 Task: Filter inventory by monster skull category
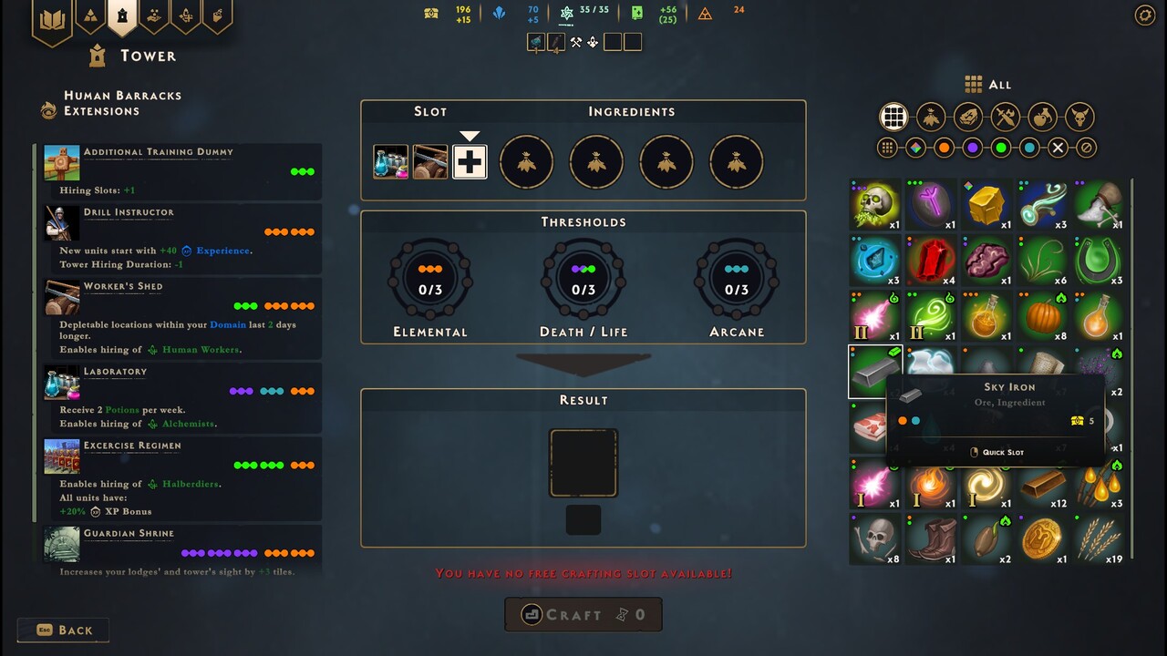coord(1079,117)
